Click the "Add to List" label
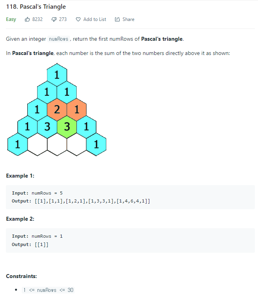The width and height of the screenshot is (258, 299). pos(94,19)
